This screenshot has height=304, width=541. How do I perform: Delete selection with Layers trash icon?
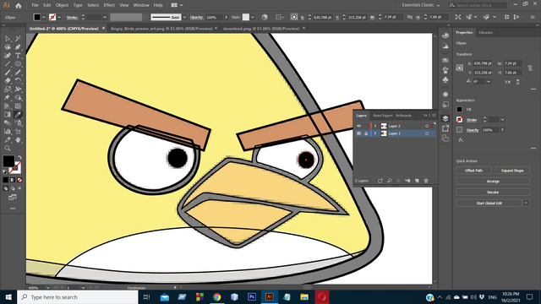click(426, 181)
